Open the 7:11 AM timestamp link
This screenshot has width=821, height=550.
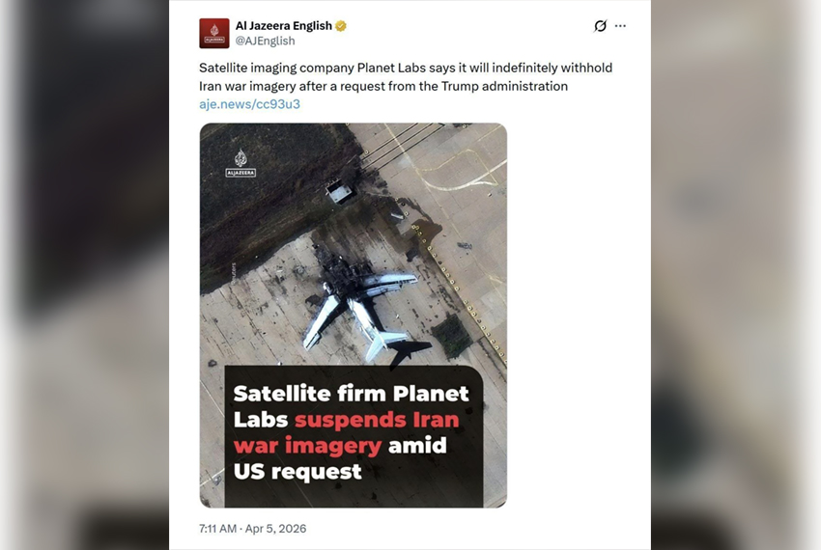coord(218,529)
